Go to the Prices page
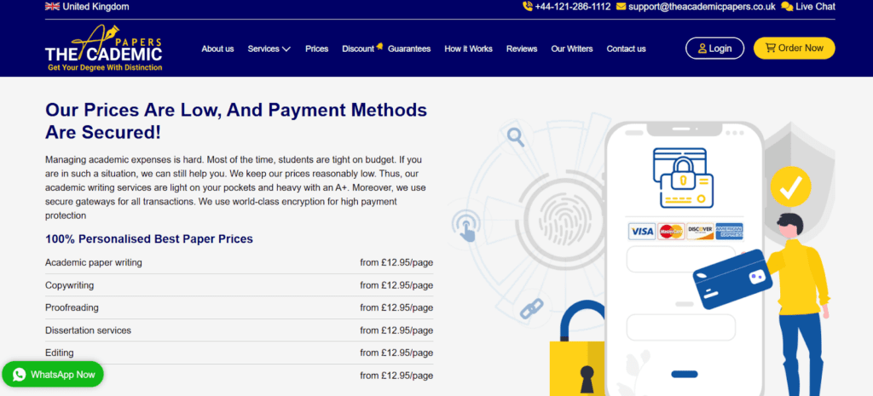This screenshot has height=396, width=873. 317,49
